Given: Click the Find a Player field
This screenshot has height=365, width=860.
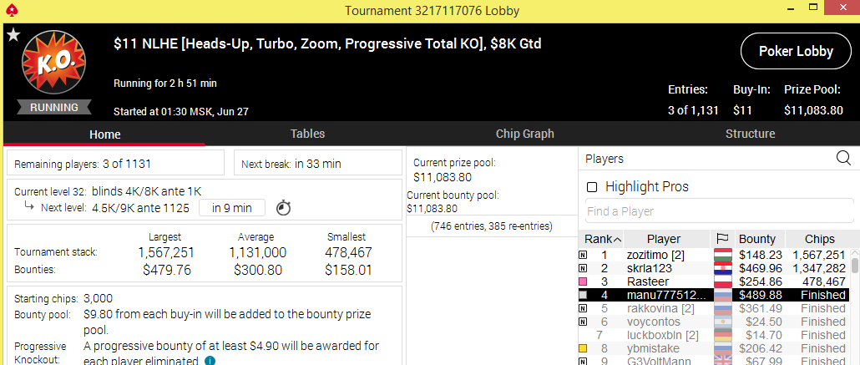Looking at the screenshot, I should (x=719, y=211).
